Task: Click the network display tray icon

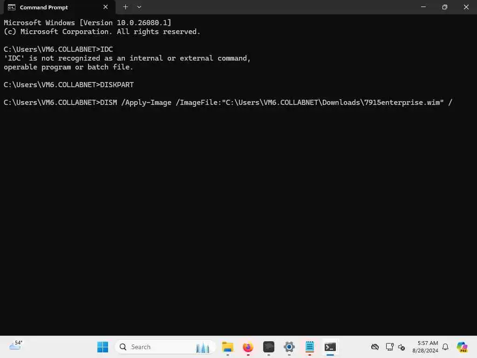Action: coord(390,347)
